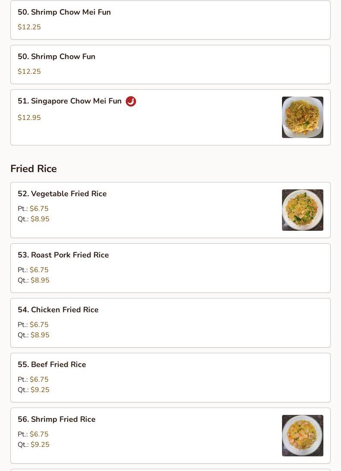This screenshot has width=341, height=471.
Task: Click the $12.95 Singapore Chow Mei Fun price
Action: pos(29,118)
